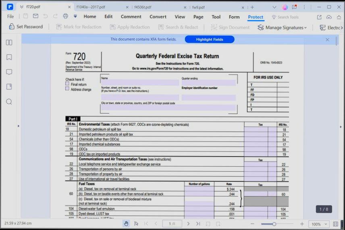Click the zoom out minus icon
The width and height of the screenshot is (345, 230).
click(252, 224)
